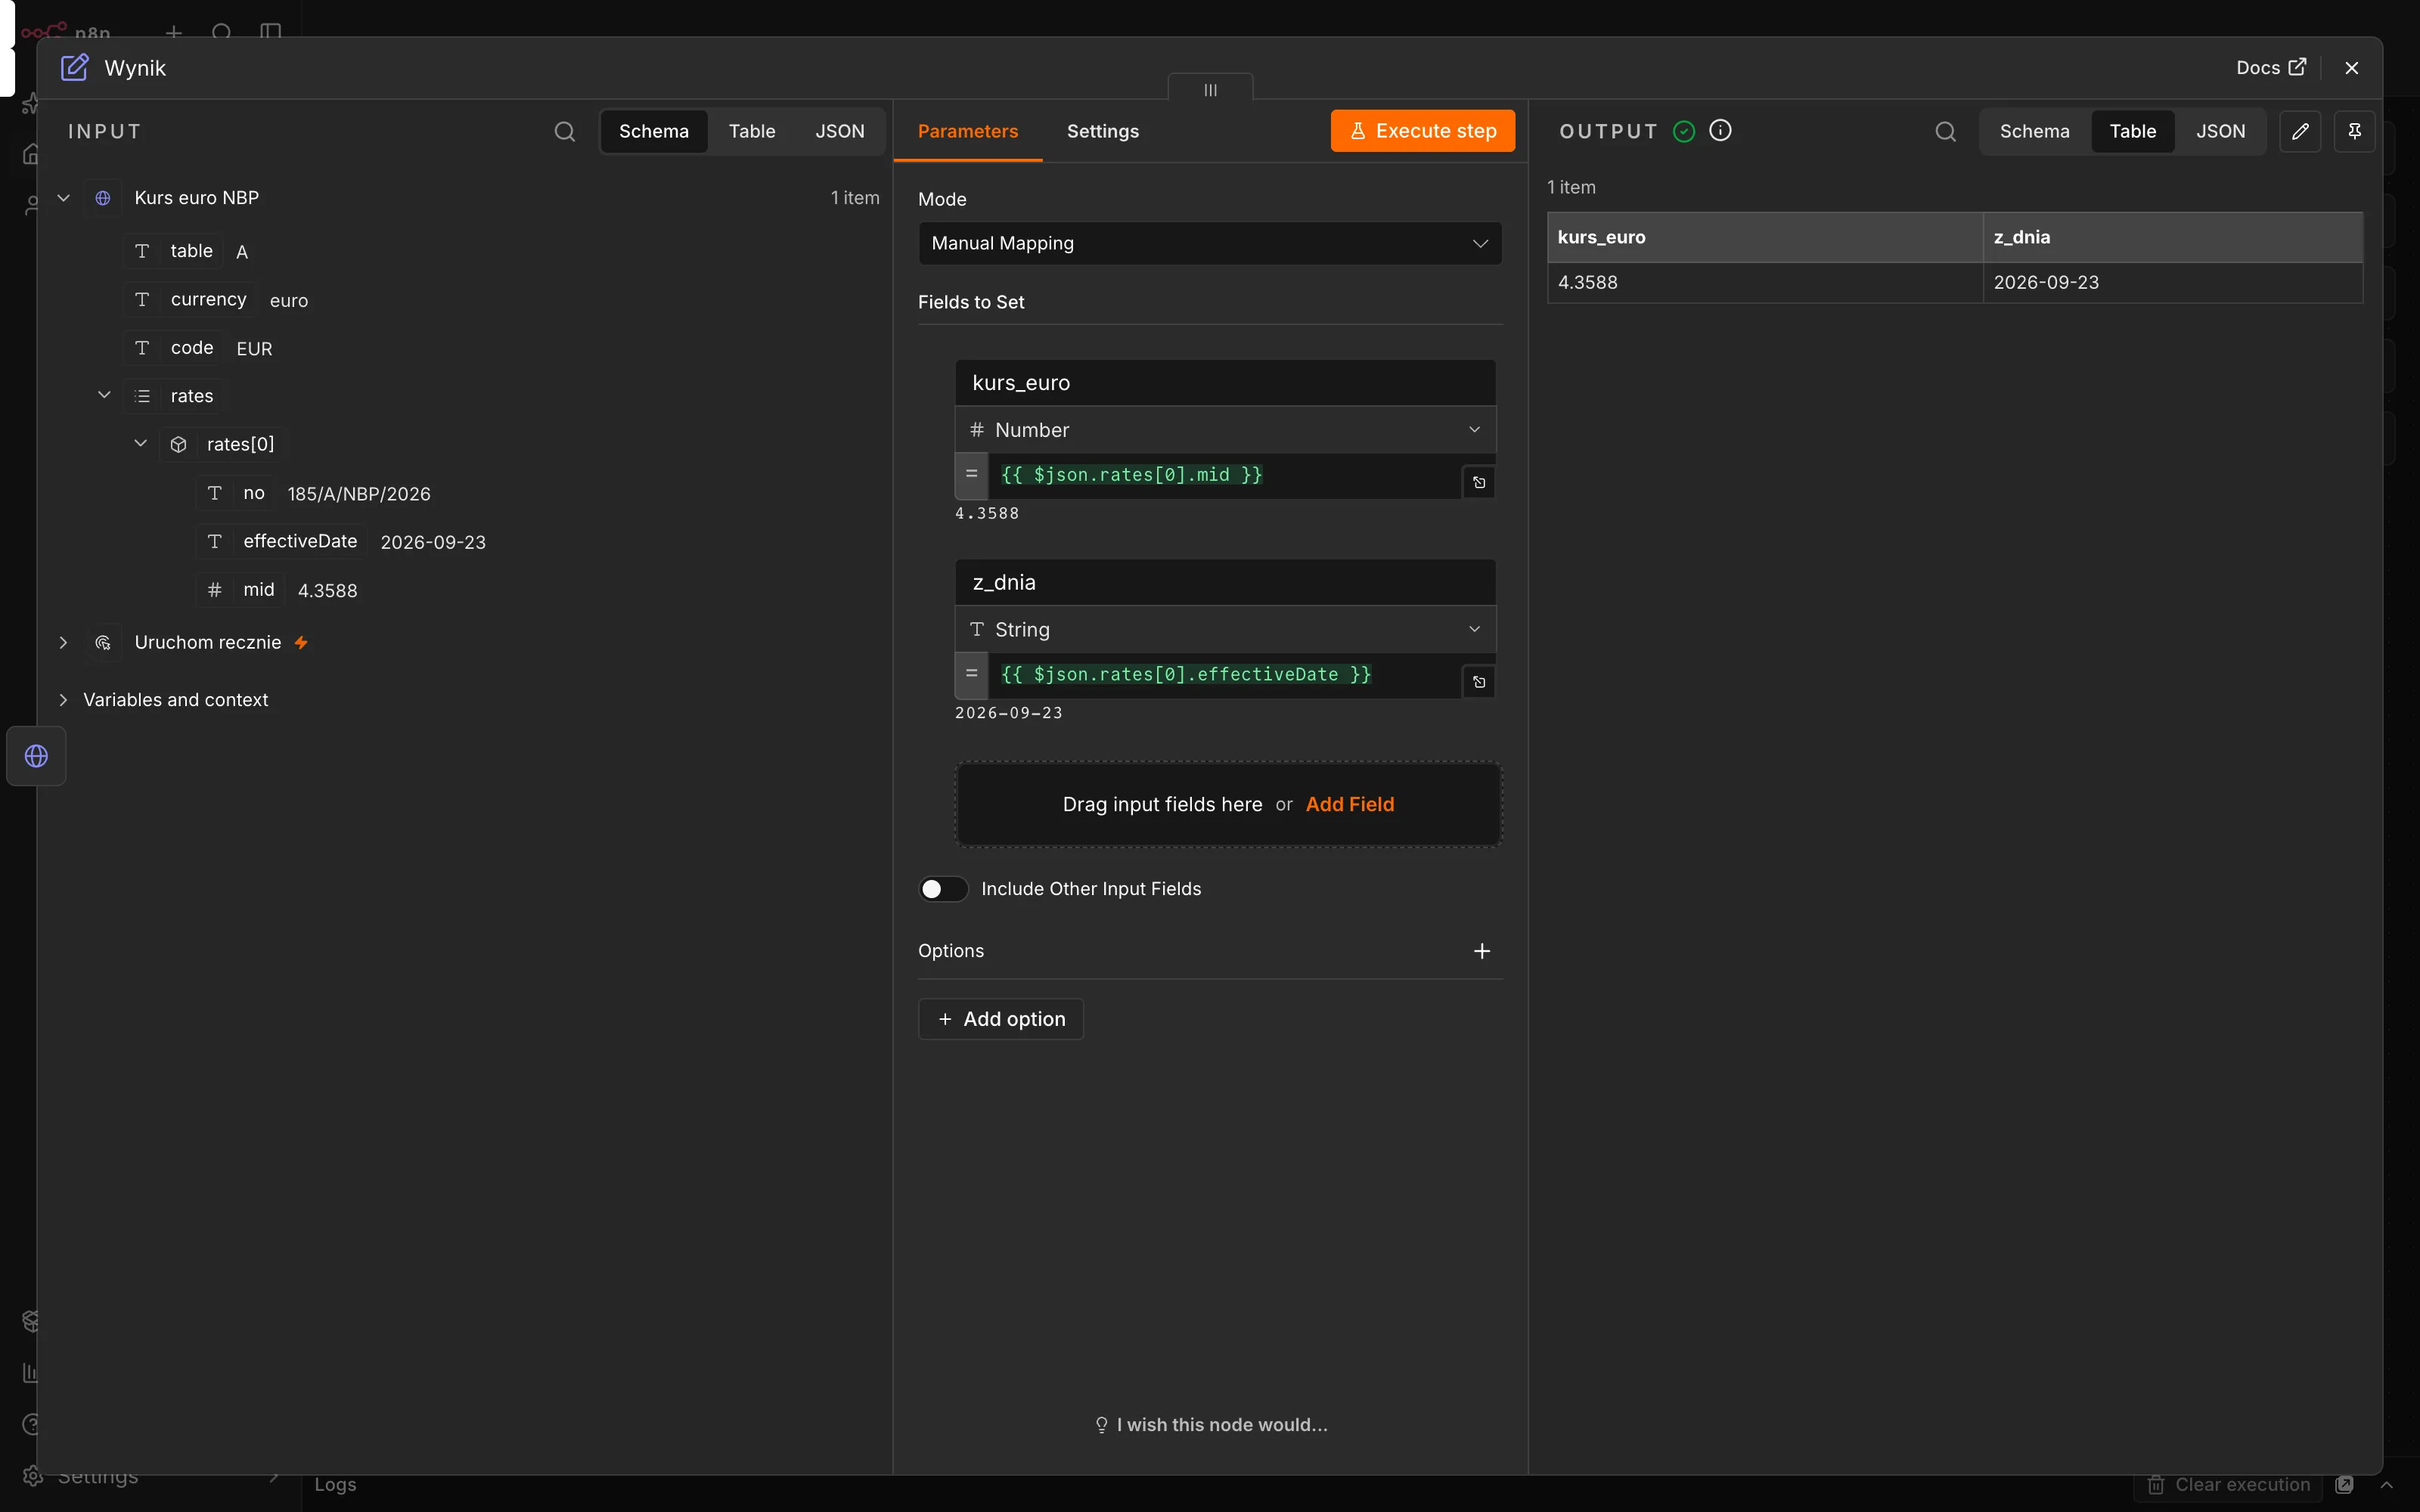Pin the output data with pin icon

click(2354, 131)
